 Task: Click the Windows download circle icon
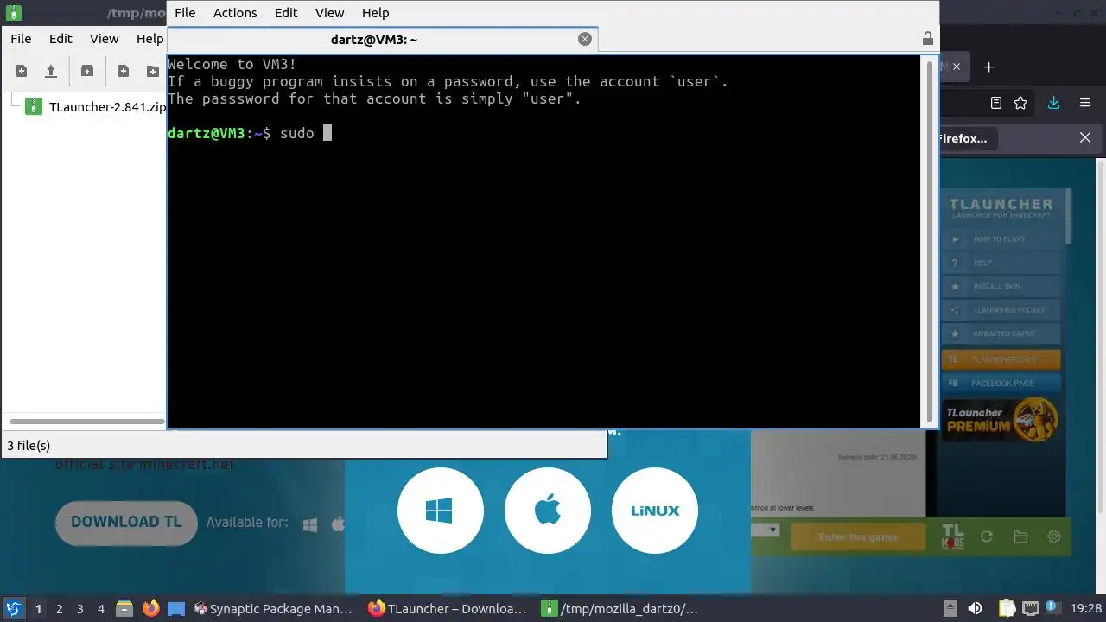pyautogui.click(x=440, y=511)
